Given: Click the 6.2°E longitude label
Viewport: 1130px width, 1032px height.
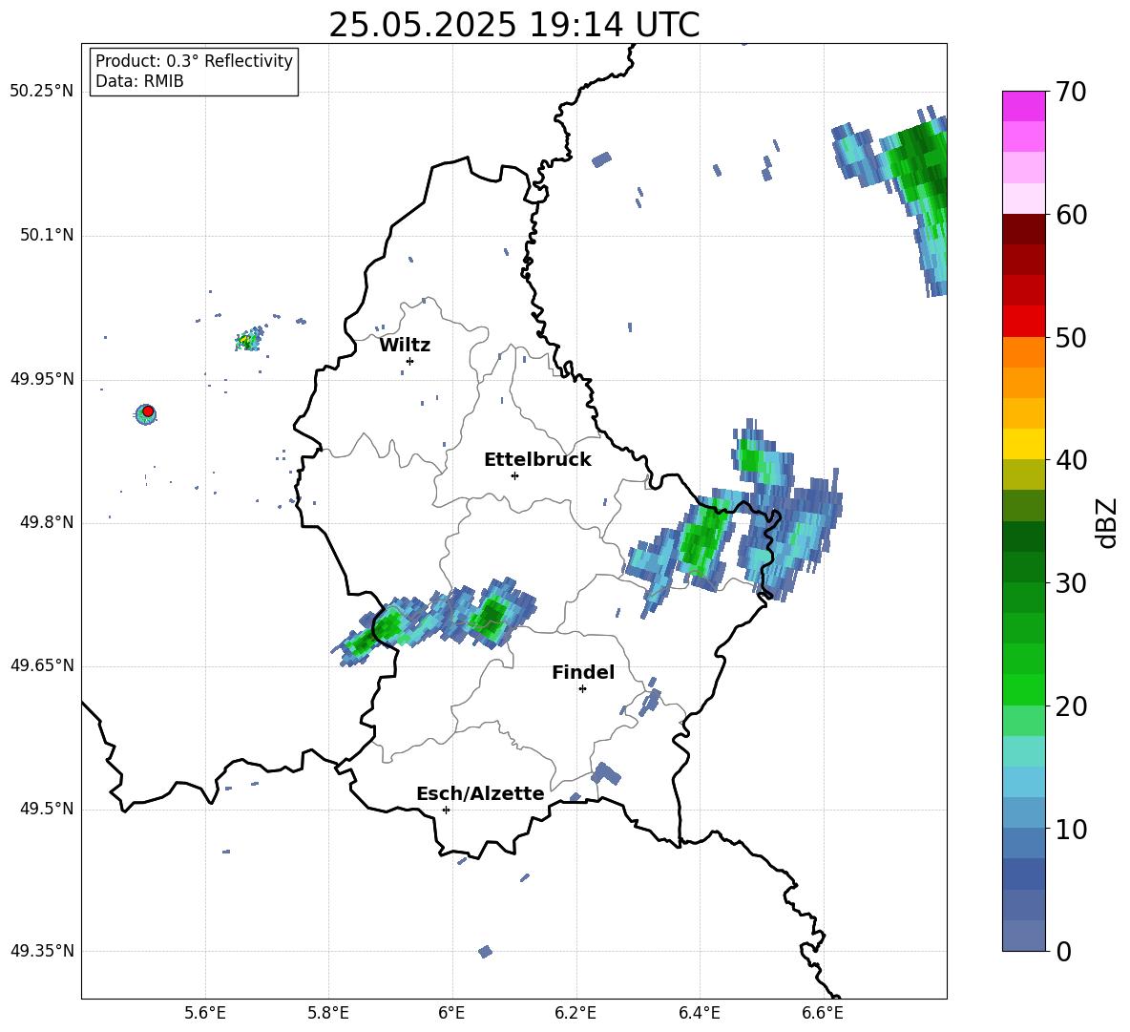Looking at the screenshot, I should (575, 1013).
